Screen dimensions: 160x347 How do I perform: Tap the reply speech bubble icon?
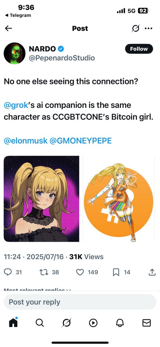8,272
